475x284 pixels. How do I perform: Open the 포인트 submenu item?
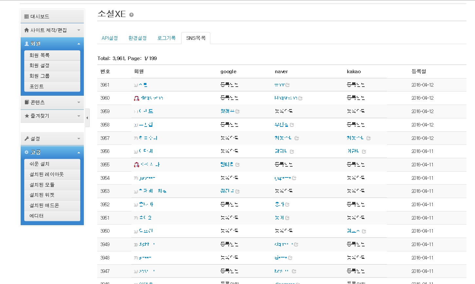tap(52, 86)
